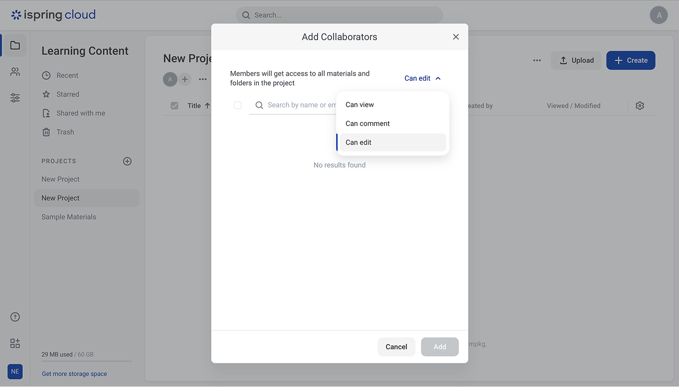Click the plus icon beside the project avatar

pyautogui.click(x=184, y=79)
